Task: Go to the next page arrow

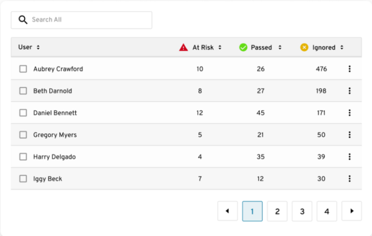Action: click(x=352, y=211)
